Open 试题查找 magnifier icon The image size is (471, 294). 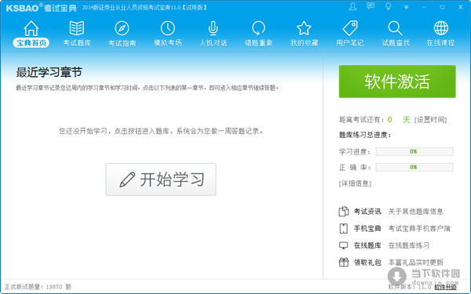395,28
